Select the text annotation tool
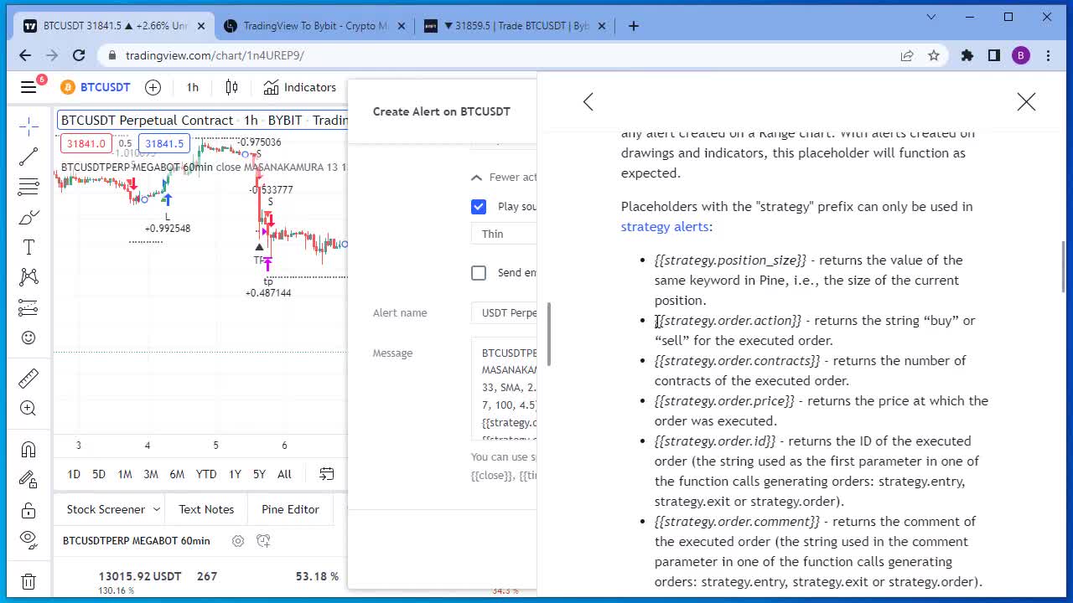 [x=29, y=247]
